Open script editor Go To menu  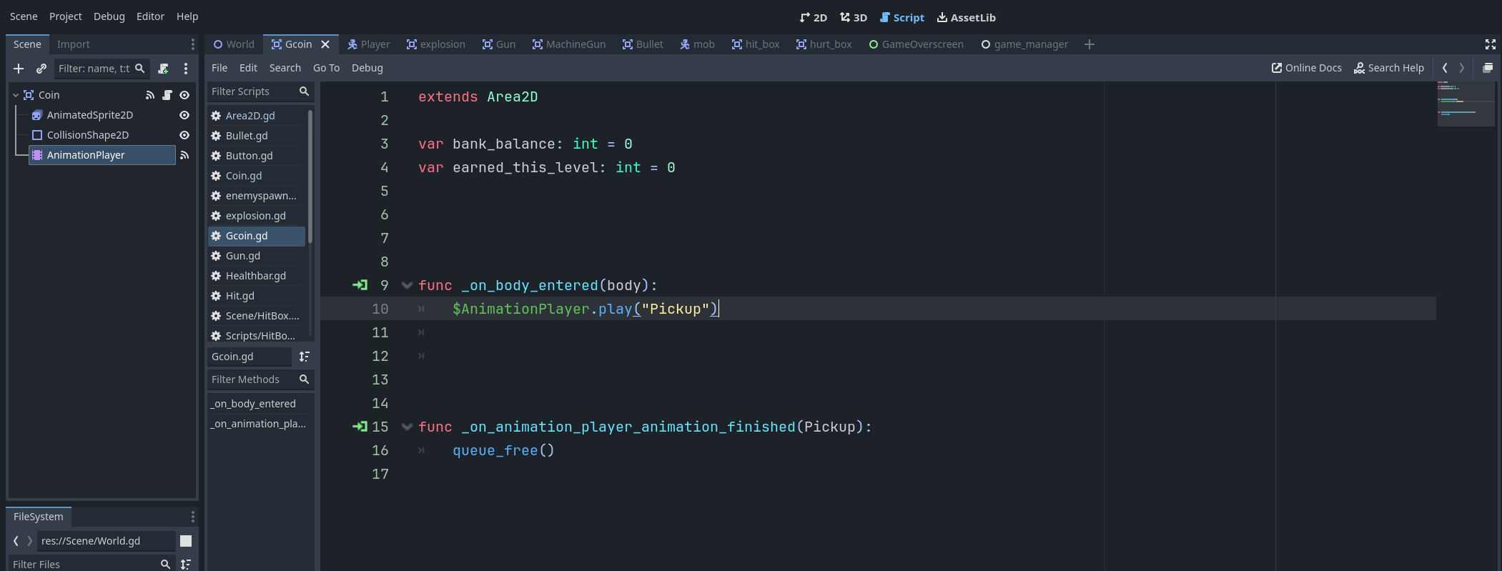point(326,68)
